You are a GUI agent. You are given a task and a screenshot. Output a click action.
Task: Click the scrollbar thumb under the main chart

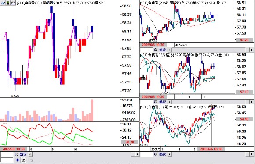point(133,154)
